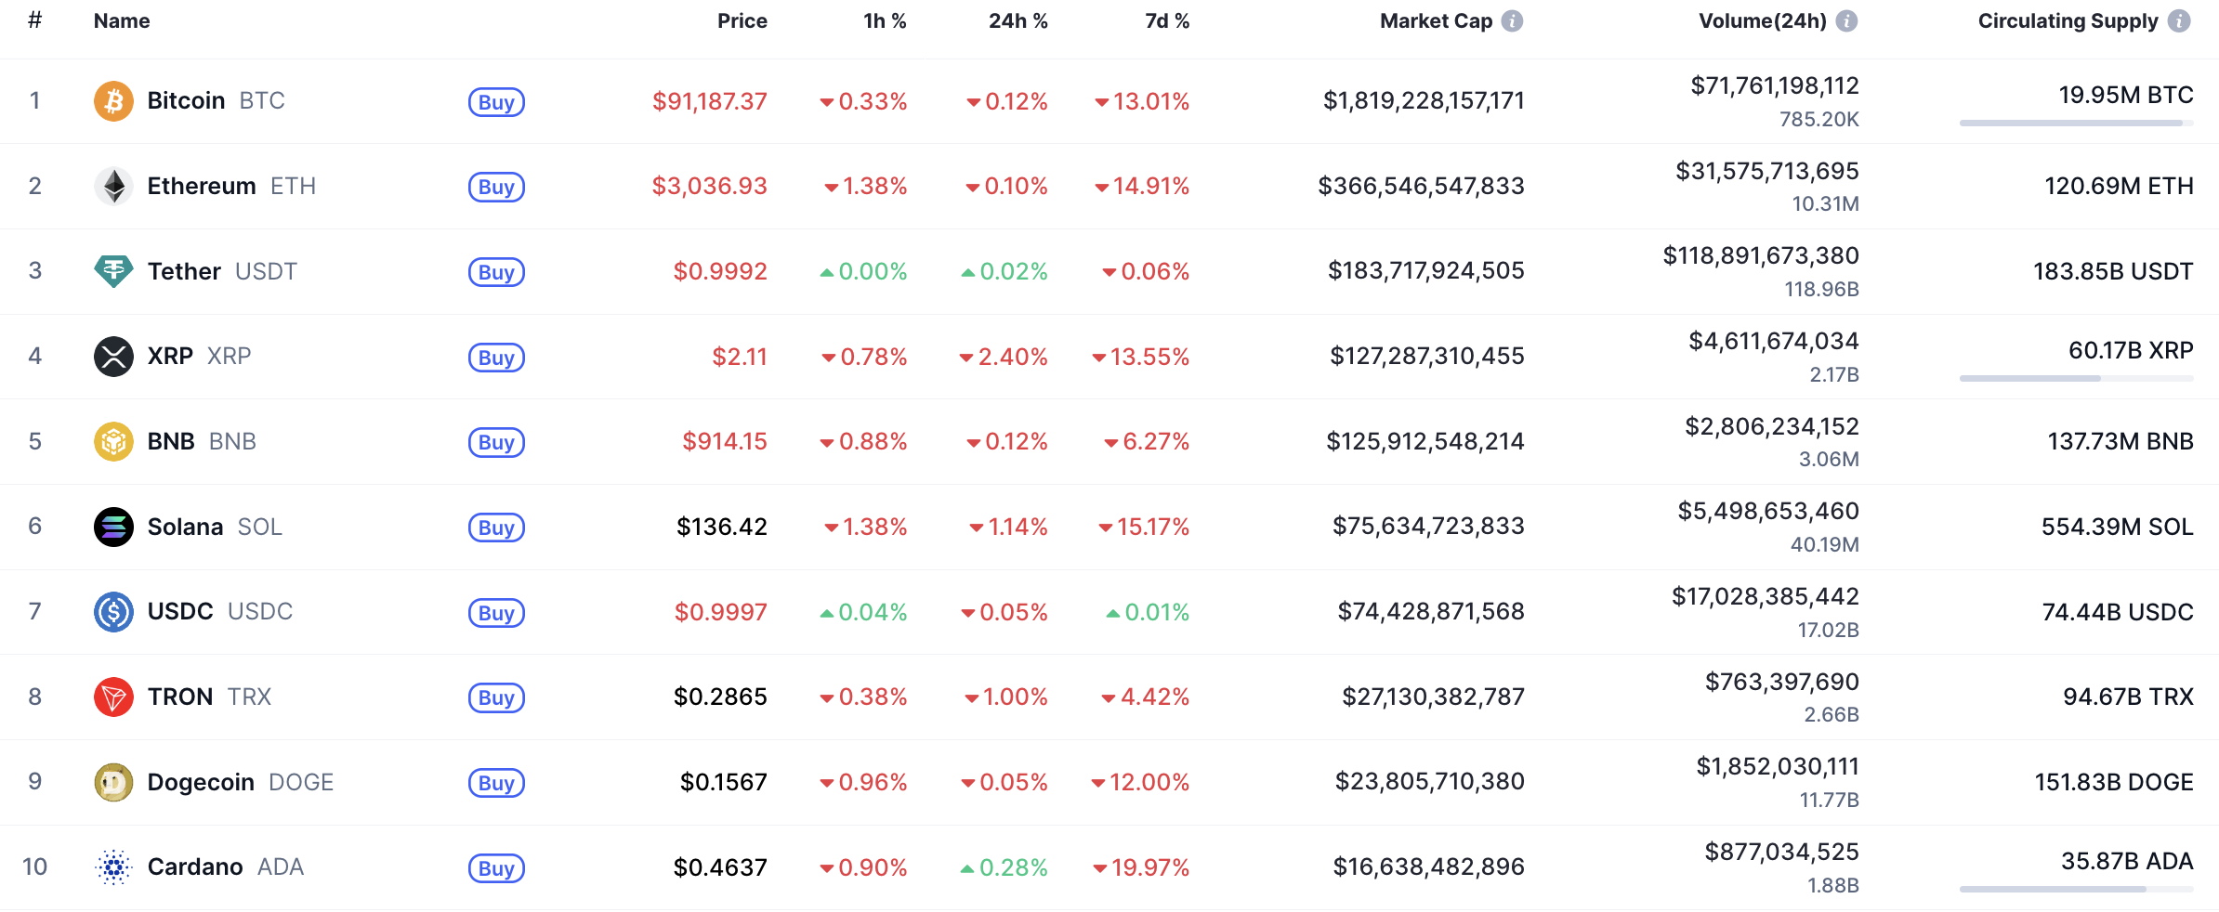Click Bitcoin's circulating supply progress bar
Viewport: 2219px width, 912px height.
point(2076,123)
